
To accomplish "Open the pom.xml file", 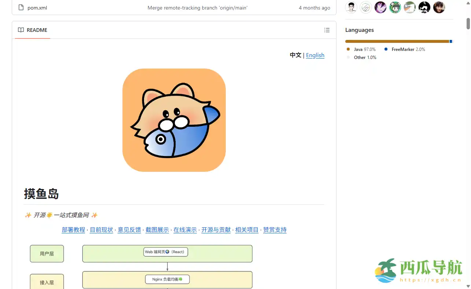I will click(x=37, y=8).
